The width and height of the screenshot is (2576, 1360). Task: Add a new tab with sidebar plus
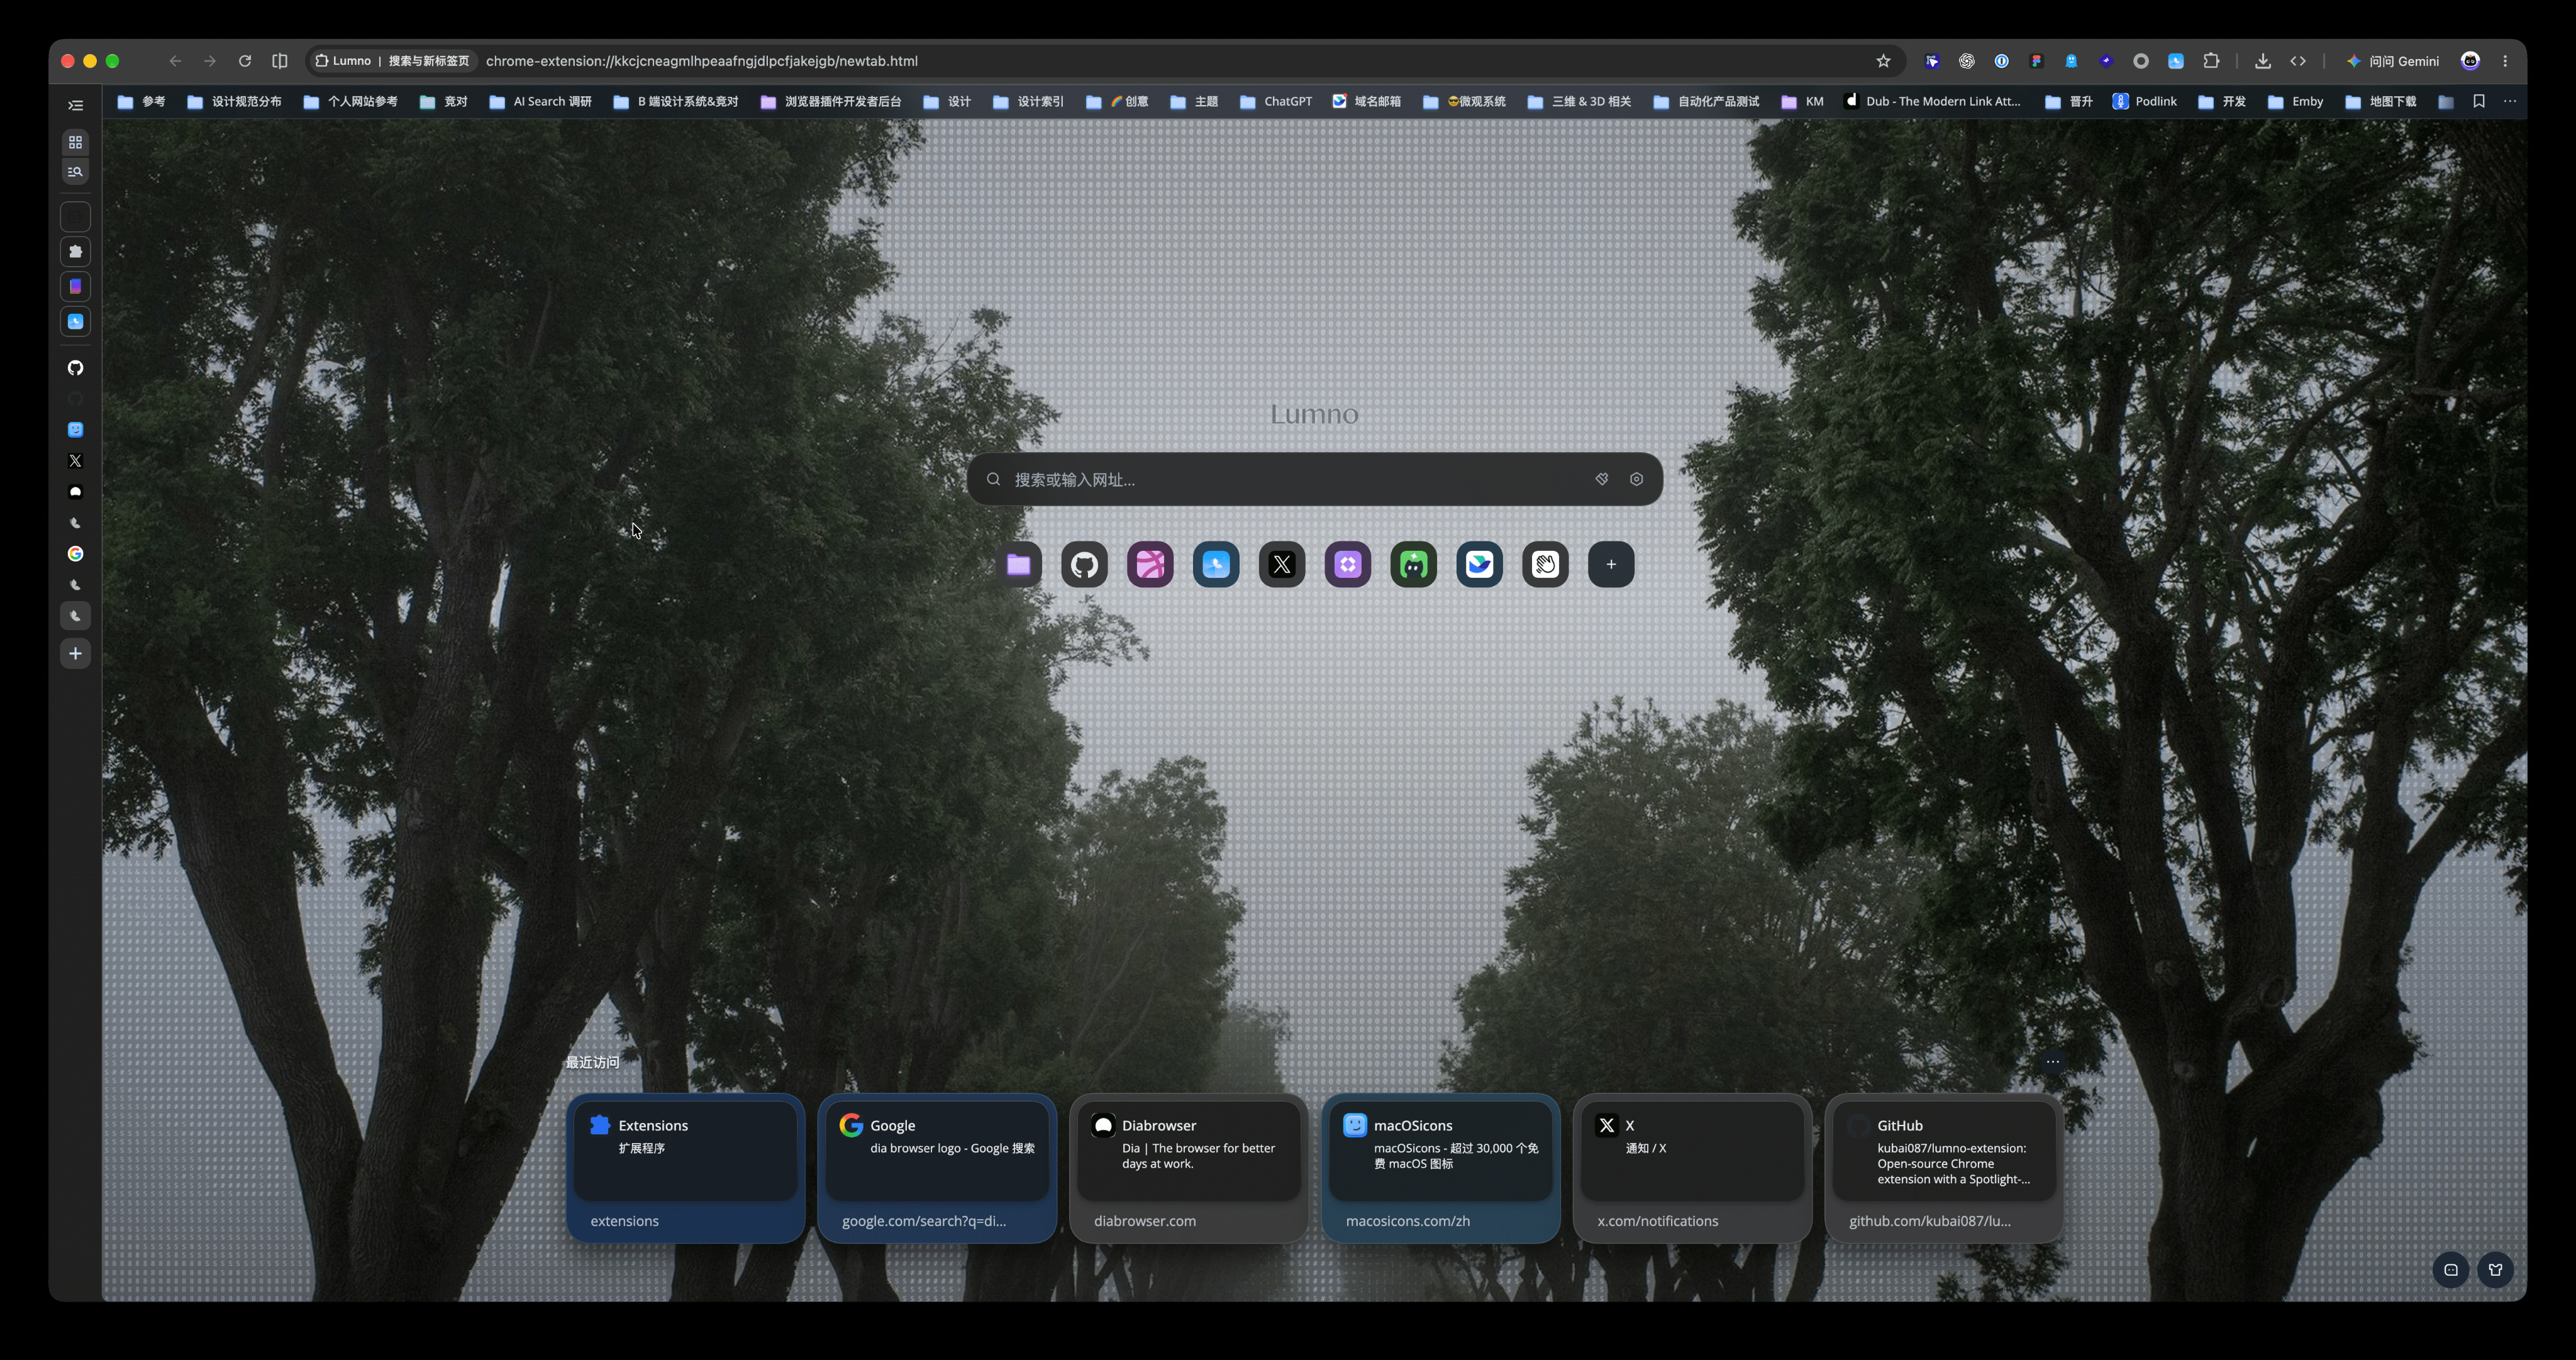[x=75, y=654]
